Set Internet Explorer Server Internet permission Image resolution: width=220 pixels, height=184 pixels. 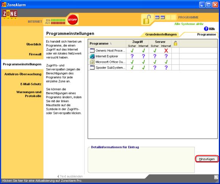pos(166,56)
